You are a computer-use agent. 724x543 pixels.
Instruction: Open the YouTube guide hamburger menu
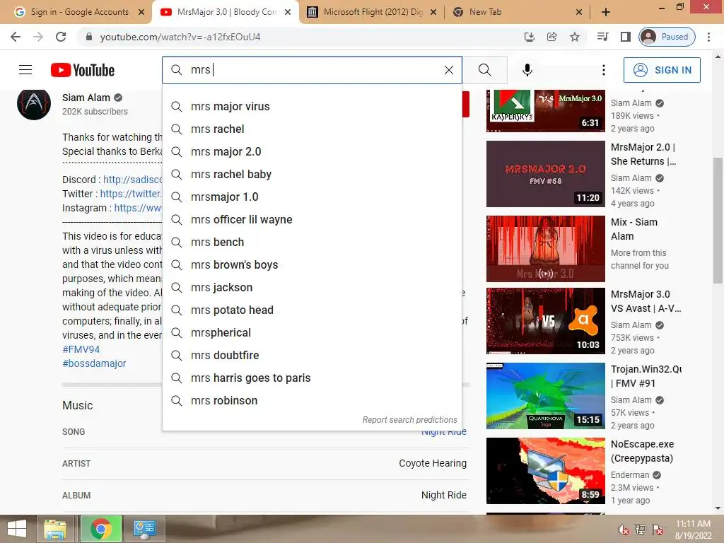(x=25, y=70)
